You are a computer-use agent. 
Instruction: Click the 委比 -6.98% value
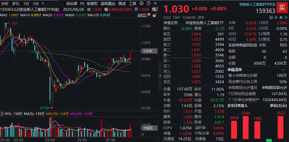click(x=186, y=28)
